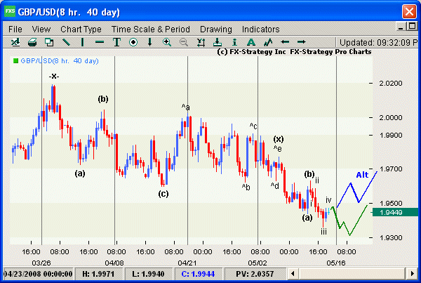
Task: Click the -x- wave label
Action: point(54,77)
